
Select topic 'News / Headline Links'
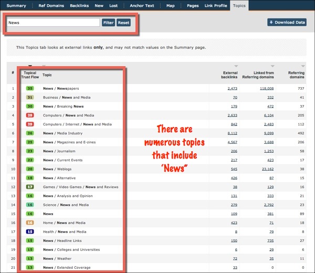pos(62,240)
